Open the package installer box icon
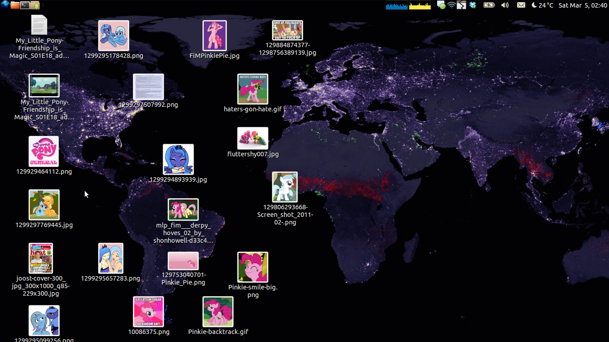Image resolution: width=609 pixels, height=342 pixels. click(x=35, y=5)
